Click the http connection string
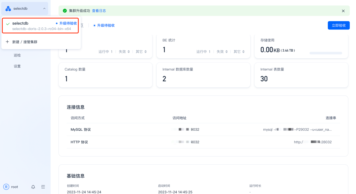The height and width of the screenshot is (194, 356). pyautogui.click(x=313, y=142)
